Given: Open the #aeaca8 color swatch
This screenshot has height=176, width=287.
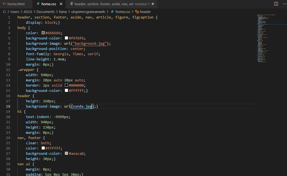Looking at the screenshot, I should (x=67, y=153).
